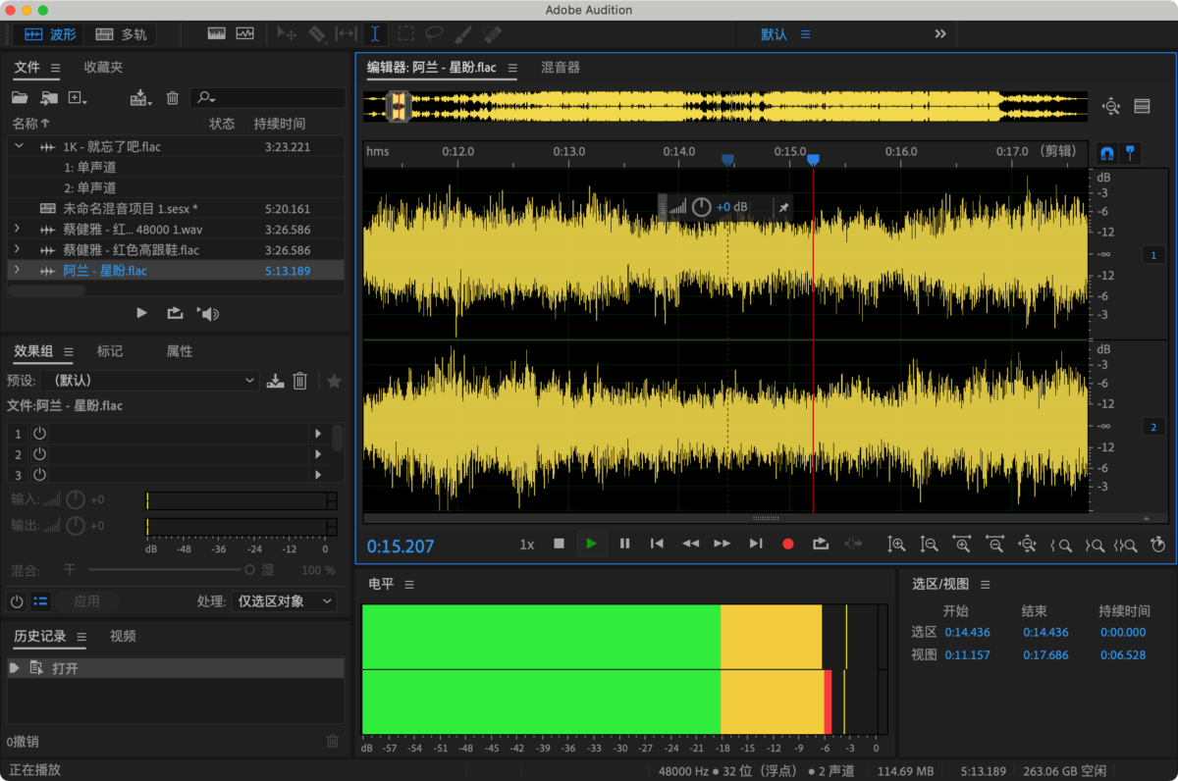
Task: Switch to Waveform (波形) view
Action: coord(49,34)
